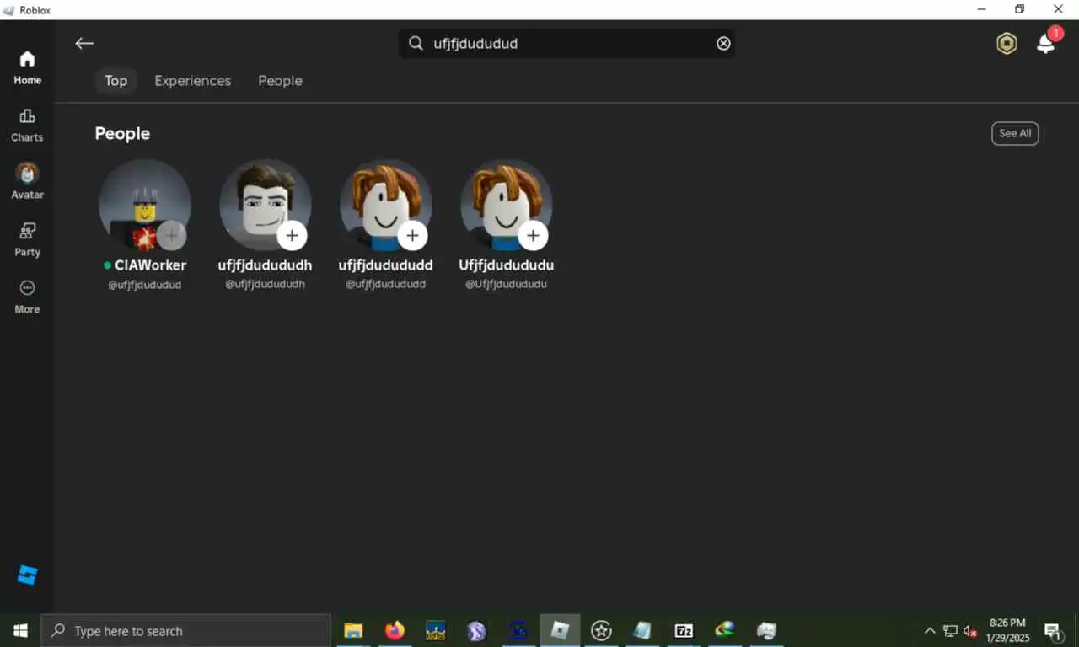Click the Roblox taskbar icon
Image resolution: width=1079 pixels, height=647 pixels.
(x=560, y=630)
